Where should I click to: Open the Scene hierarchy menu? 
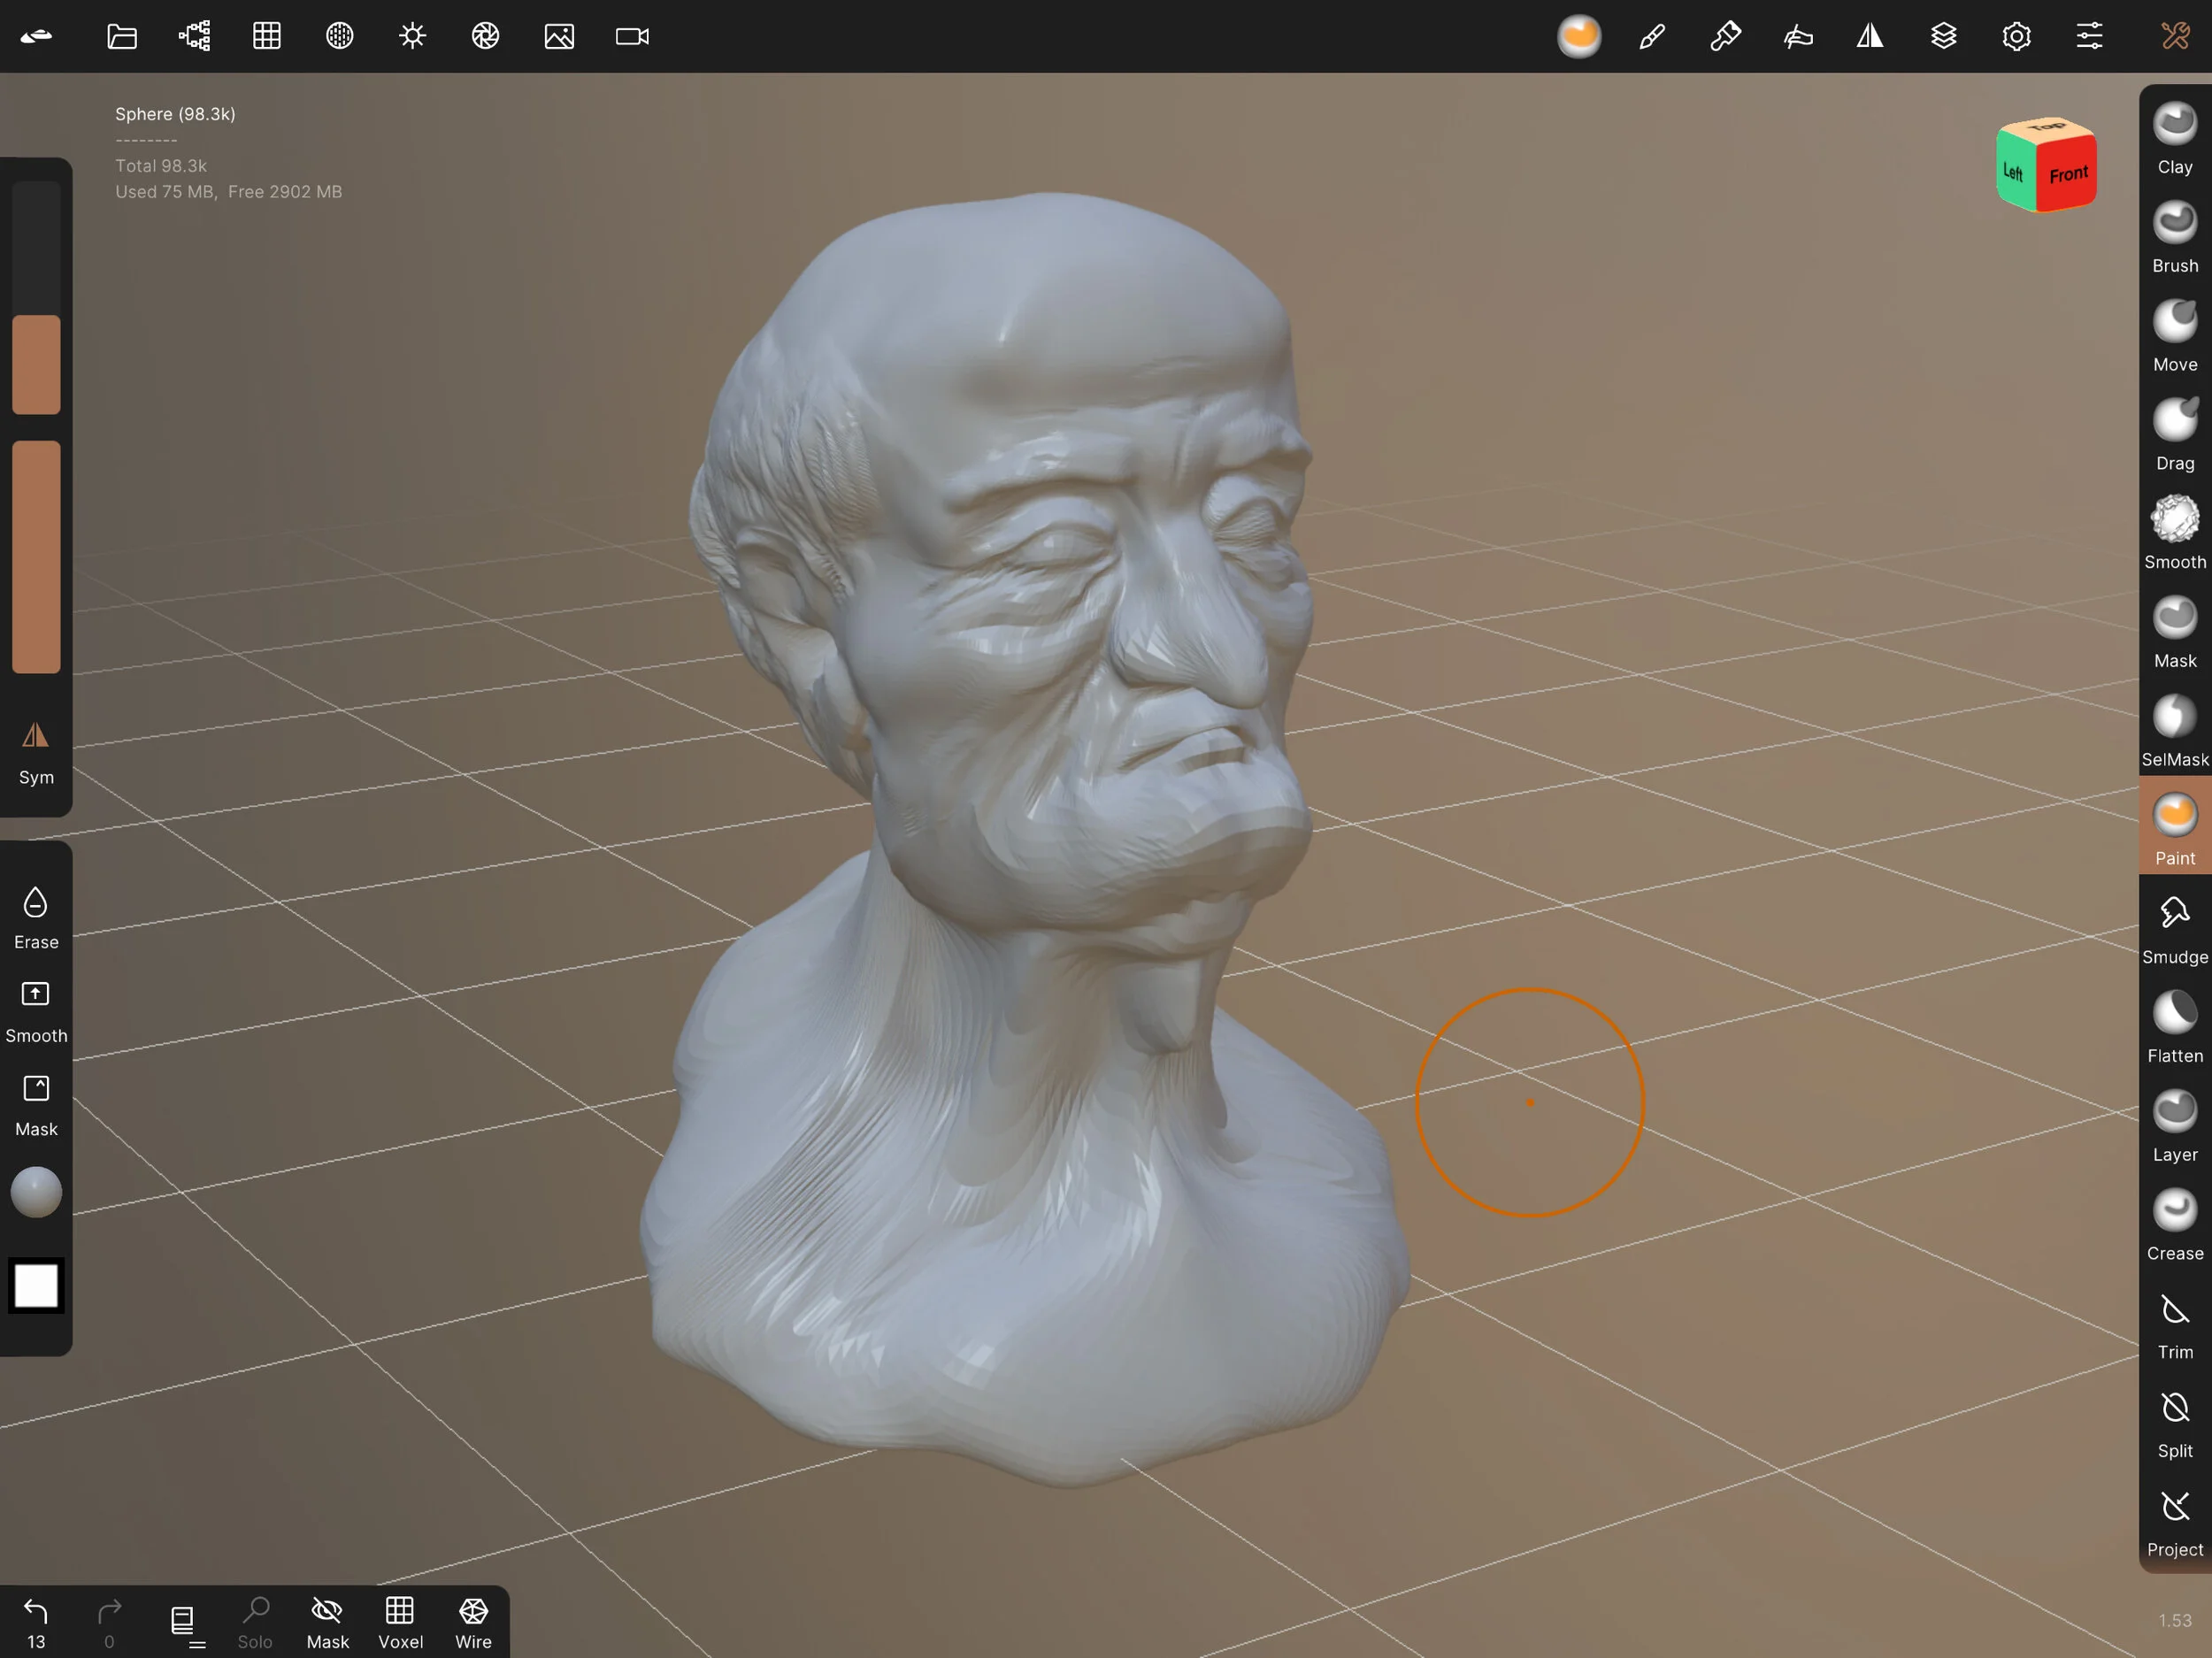click(x=195, y=37)
